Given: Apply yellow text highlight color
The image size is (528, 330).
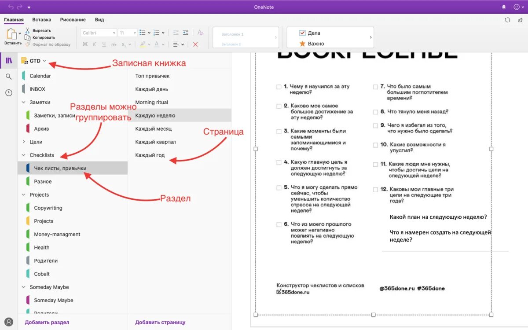Looking at the screenshot, I should pos(142,44).
